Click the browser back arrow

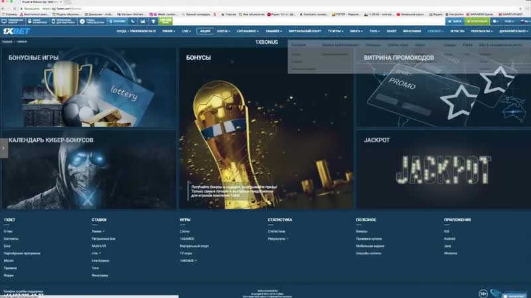[x=3, y=9]
